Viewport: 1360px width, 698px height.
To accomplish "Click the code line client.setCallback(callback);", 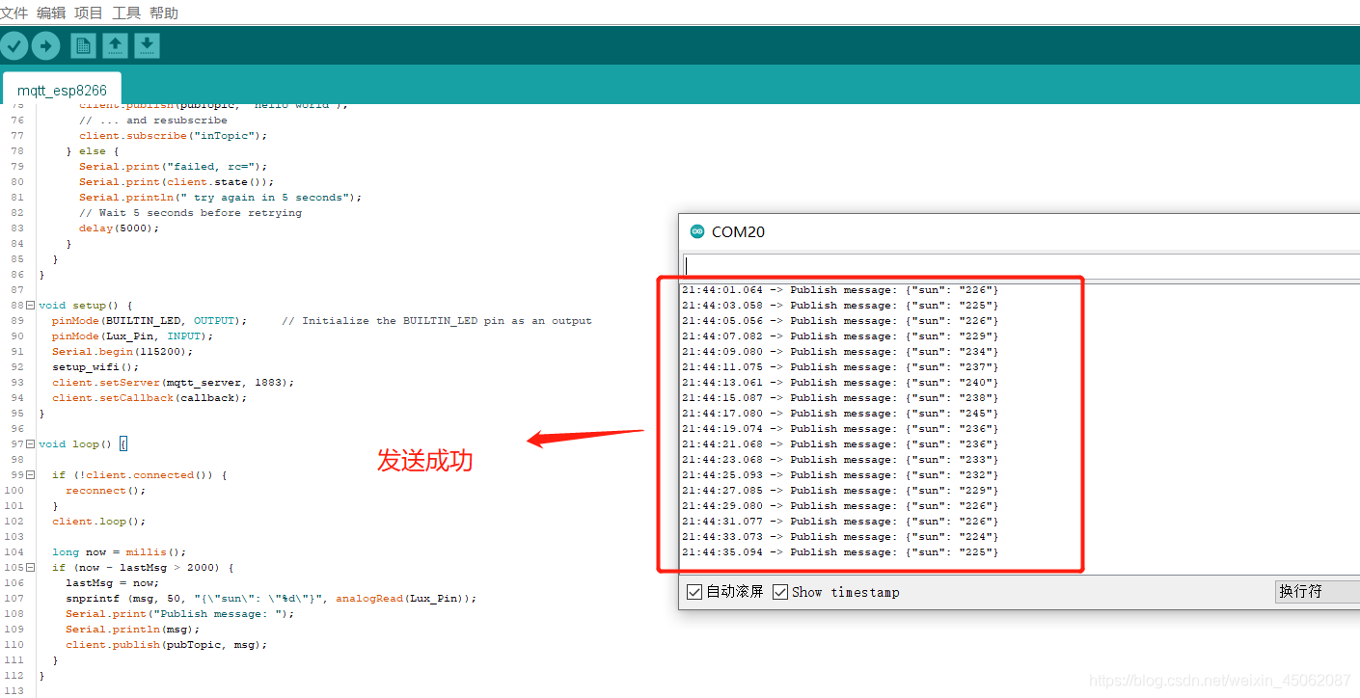I will pyautogui.click(x=150, y=398).
